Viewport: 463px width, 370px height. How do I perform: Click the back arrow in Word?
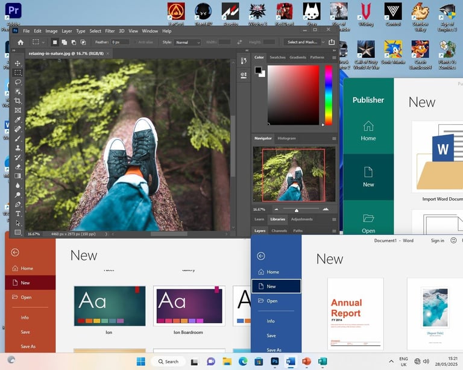260,256
